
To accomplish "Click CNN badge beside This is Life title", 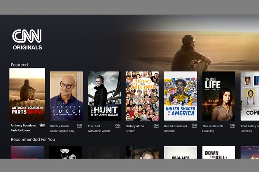I will pos(233,126).
